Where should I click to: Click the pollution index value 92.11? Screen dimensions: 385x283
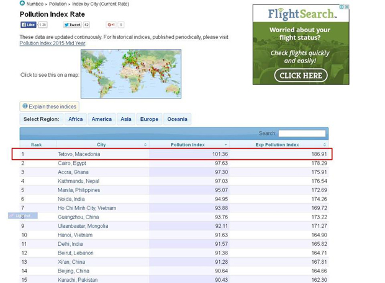[x=222, y=226]
